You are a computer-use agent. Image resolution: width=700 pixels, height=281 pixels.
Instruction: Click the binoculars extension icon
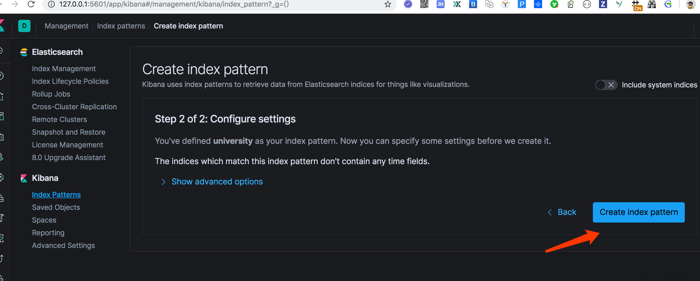tap(651, 4)
